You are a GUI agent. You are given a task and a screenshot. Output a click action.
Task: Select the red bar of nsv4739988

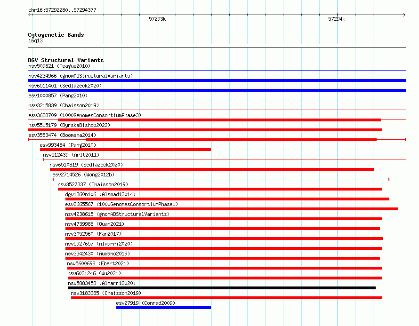[223, 229]
